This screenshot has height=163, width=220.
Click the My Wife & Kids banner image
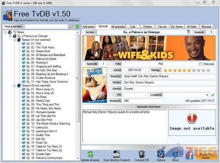(149, 48)
